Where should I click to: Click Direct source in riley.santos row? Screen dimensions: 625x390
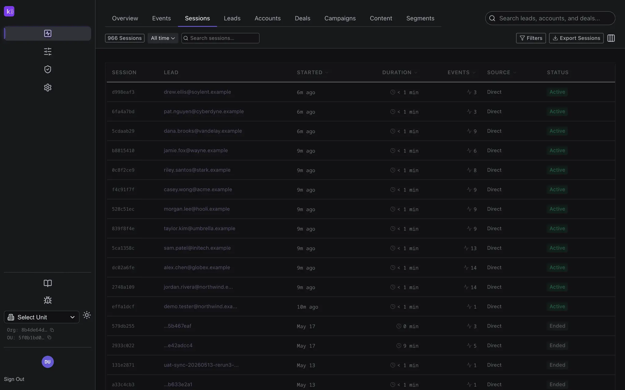click(494, 170)
